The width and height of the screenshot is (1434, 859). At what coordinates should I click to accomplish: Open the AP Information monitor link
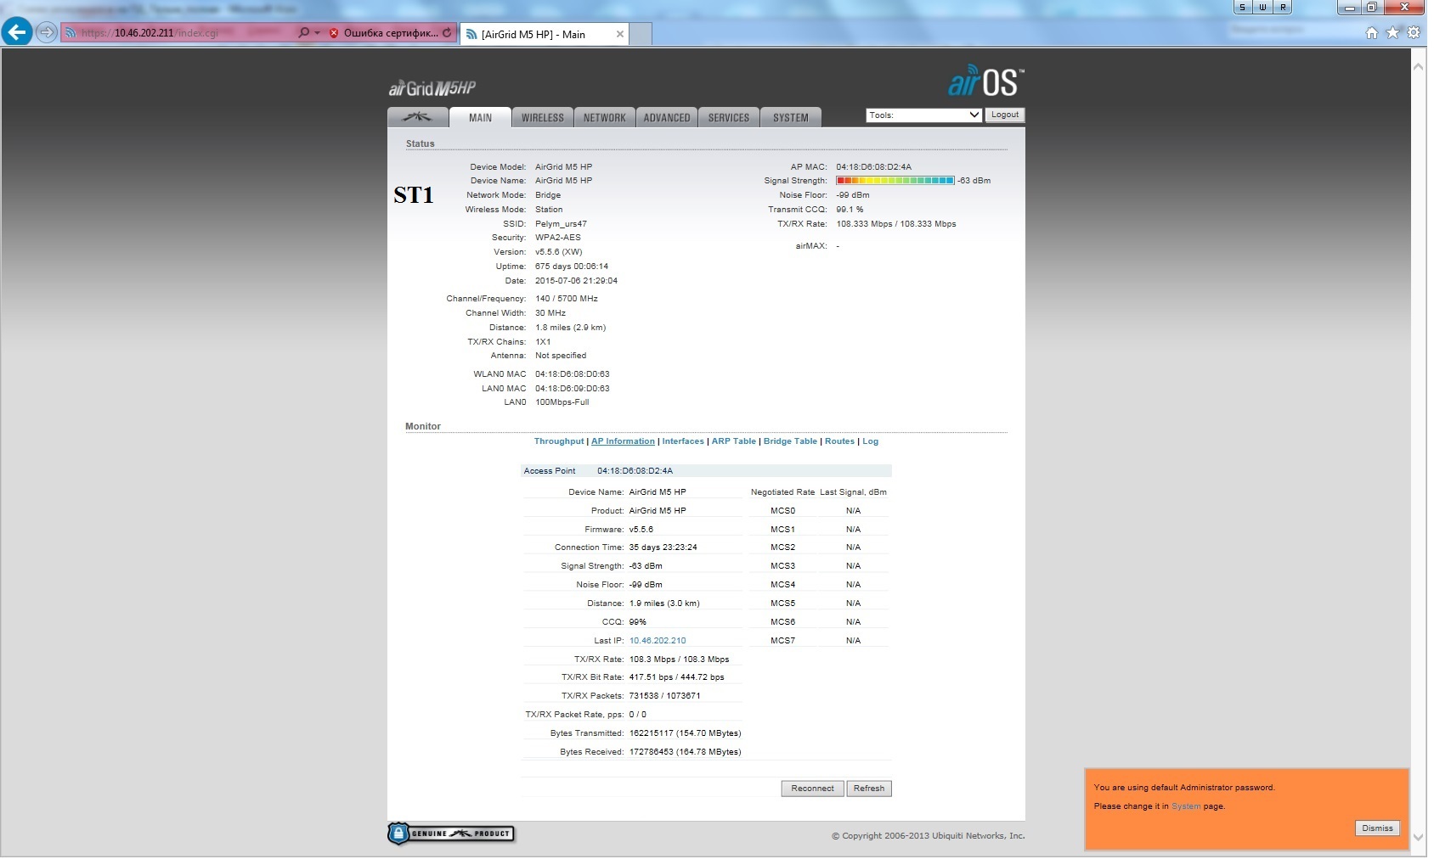623,441
